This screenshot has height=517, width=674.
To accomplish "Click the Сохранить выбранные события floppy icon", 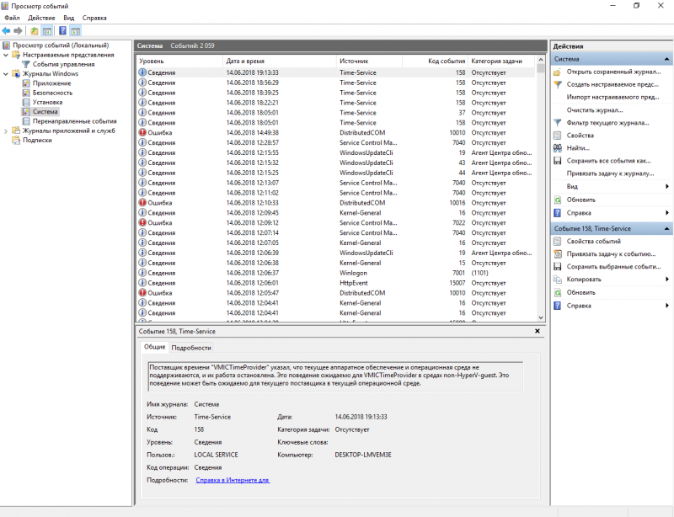I will pos(558,267).
